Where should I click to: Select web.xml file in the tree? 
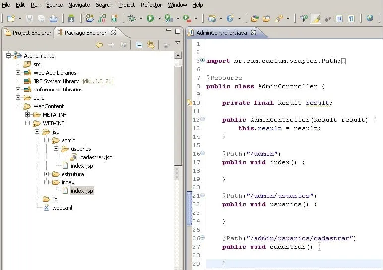62,208
